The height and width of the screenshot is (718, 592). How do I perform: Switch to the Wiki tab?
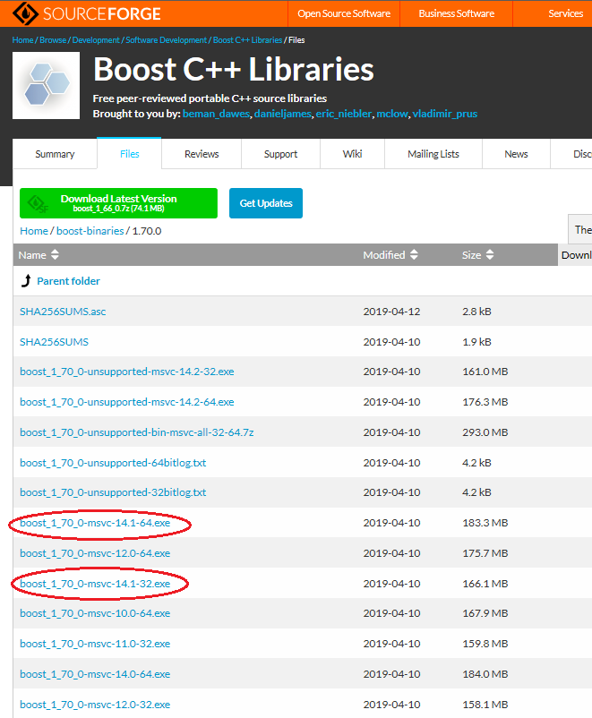click(x=352, y=154)
